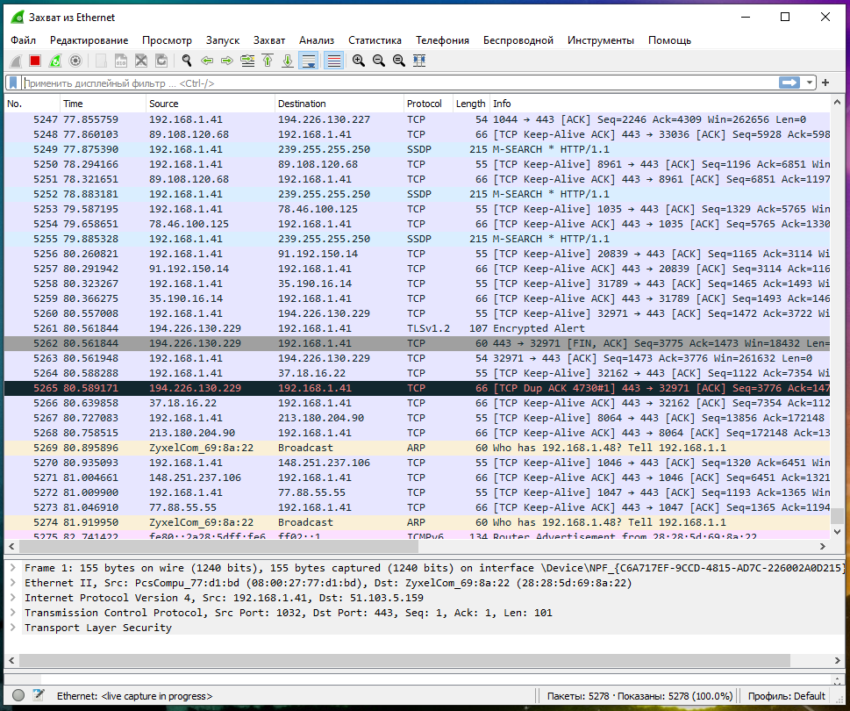Go to the first packet

268,61
